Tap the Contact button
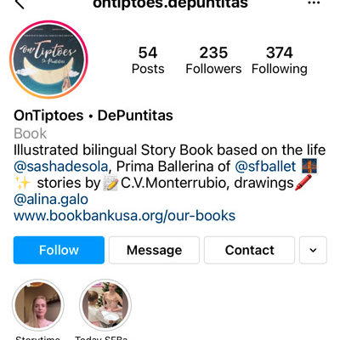Viewport: 340px width, 340px height. click(x=249, y=250)
